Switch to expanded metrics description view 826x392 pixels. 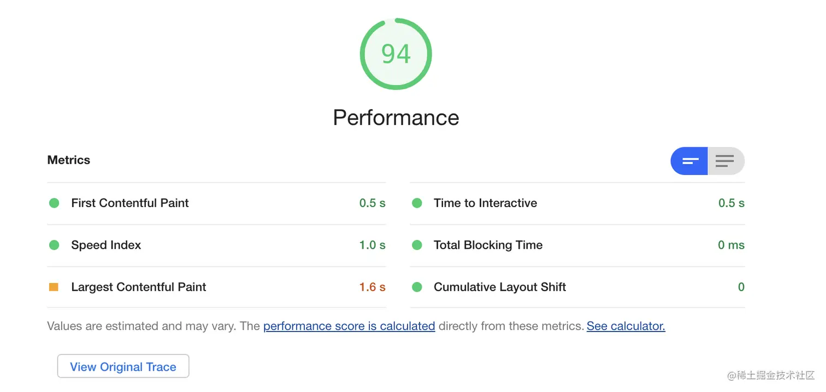pos(726,161)
